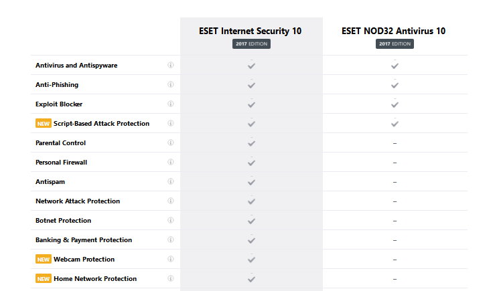Click info icon for Parental Control
This screenshot has width=497, height=291.
click(170, 142)
